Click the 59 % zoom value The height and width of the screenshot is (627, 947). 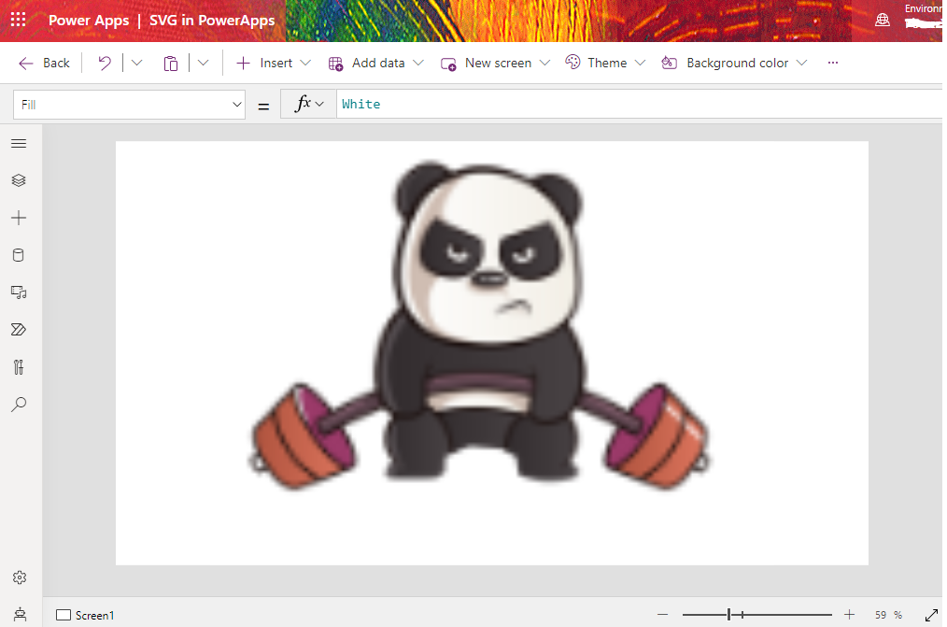888,615
